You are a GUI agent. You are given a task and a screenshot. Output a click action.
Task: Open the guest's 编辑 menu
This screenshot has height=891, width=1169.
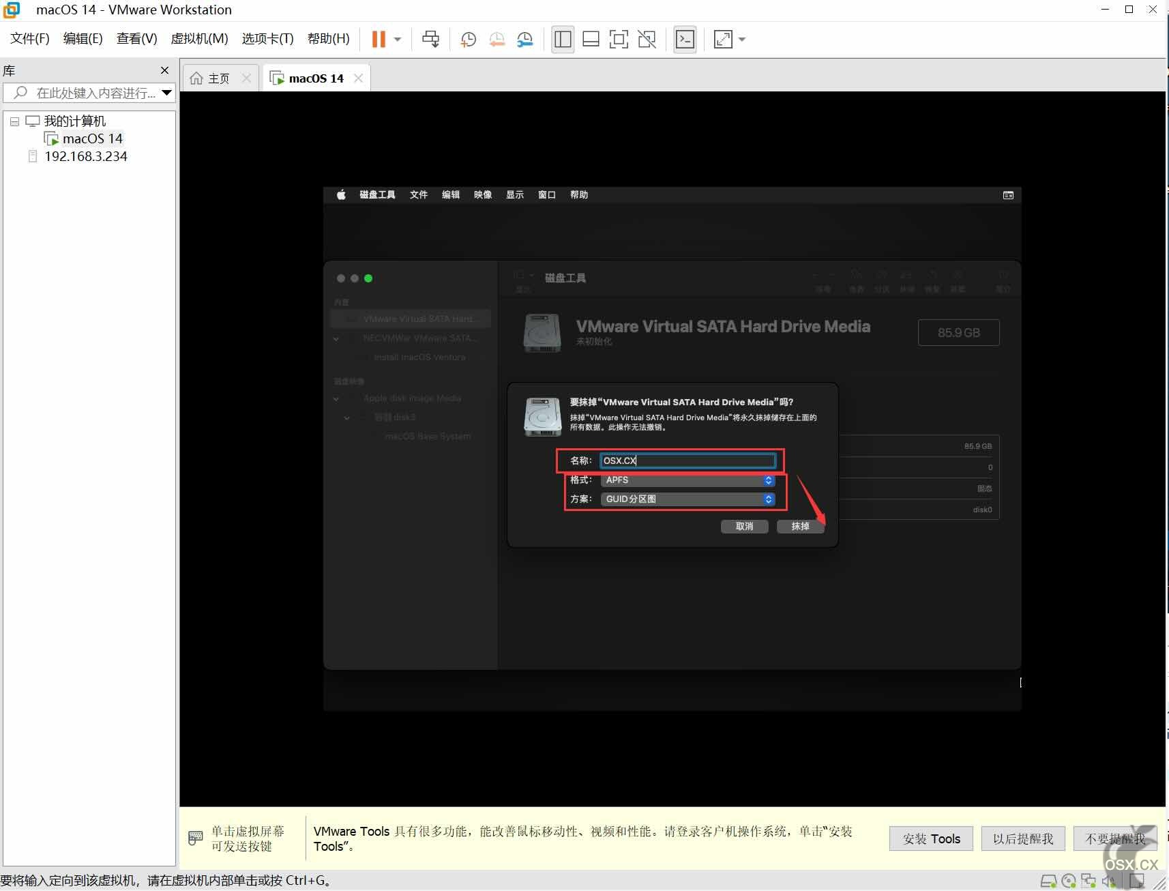pos(451,195)
